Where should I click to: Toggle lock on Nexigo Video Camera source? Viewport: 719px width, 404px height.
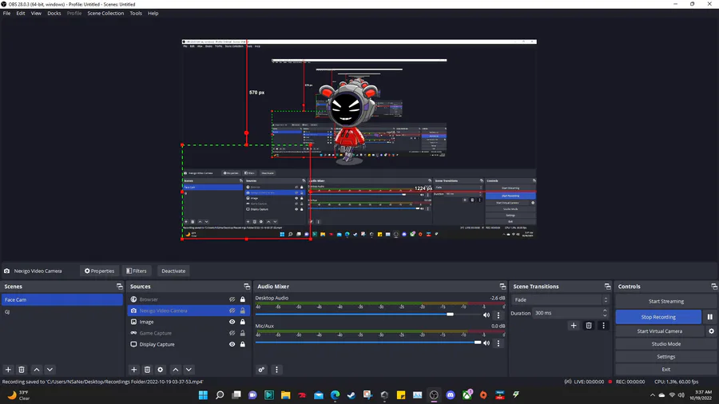point(243,311)
